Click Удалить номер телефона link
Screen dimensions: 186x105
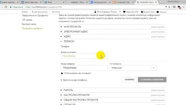click(75, 80)
